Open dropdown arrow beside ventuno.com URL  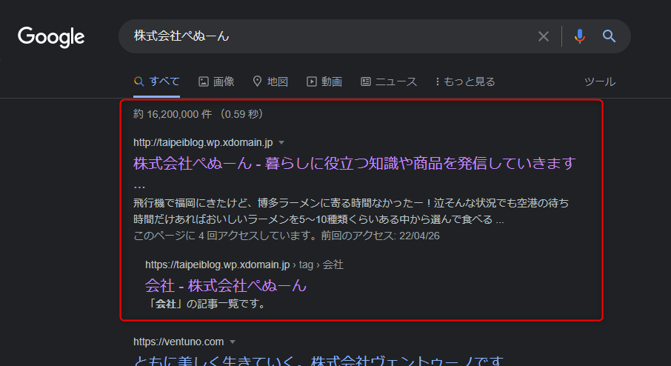[233, 342]
